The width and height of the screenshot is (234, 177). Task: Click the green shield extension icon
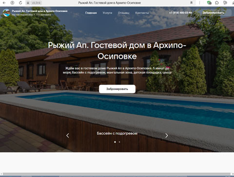click(x=209, y=3)
